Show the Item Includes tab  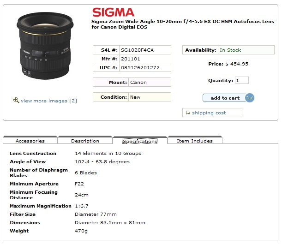click(x=195, y=141)
